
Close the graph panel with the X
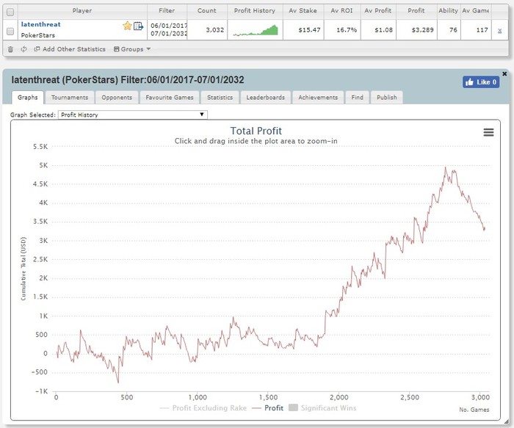click(x=504, y=73)
